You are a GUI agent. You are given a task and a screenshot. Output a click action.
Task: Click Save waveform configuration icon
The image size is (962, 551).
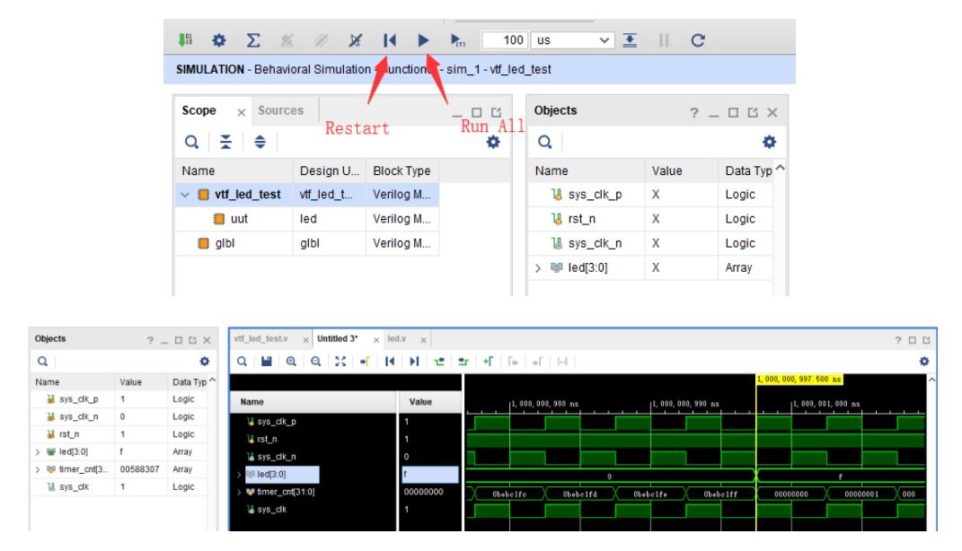[266, 362]
